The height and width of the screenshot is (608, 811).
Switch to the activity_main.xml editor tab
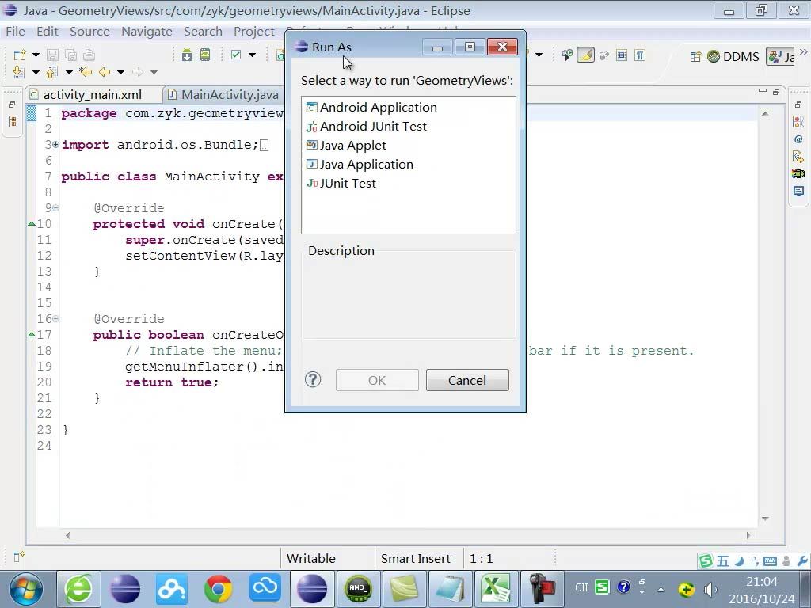click(x=92, y=95)
